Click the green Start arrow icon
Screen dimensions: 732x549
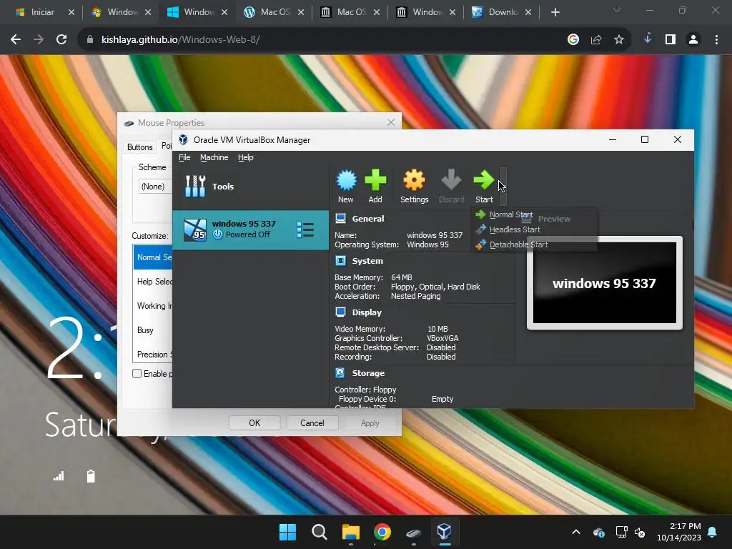click(484, 180)
